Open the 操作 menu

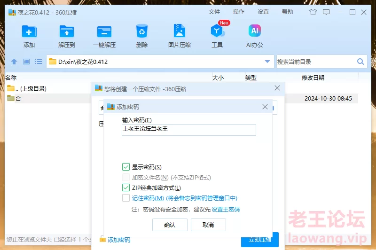[x=239, y=12]
